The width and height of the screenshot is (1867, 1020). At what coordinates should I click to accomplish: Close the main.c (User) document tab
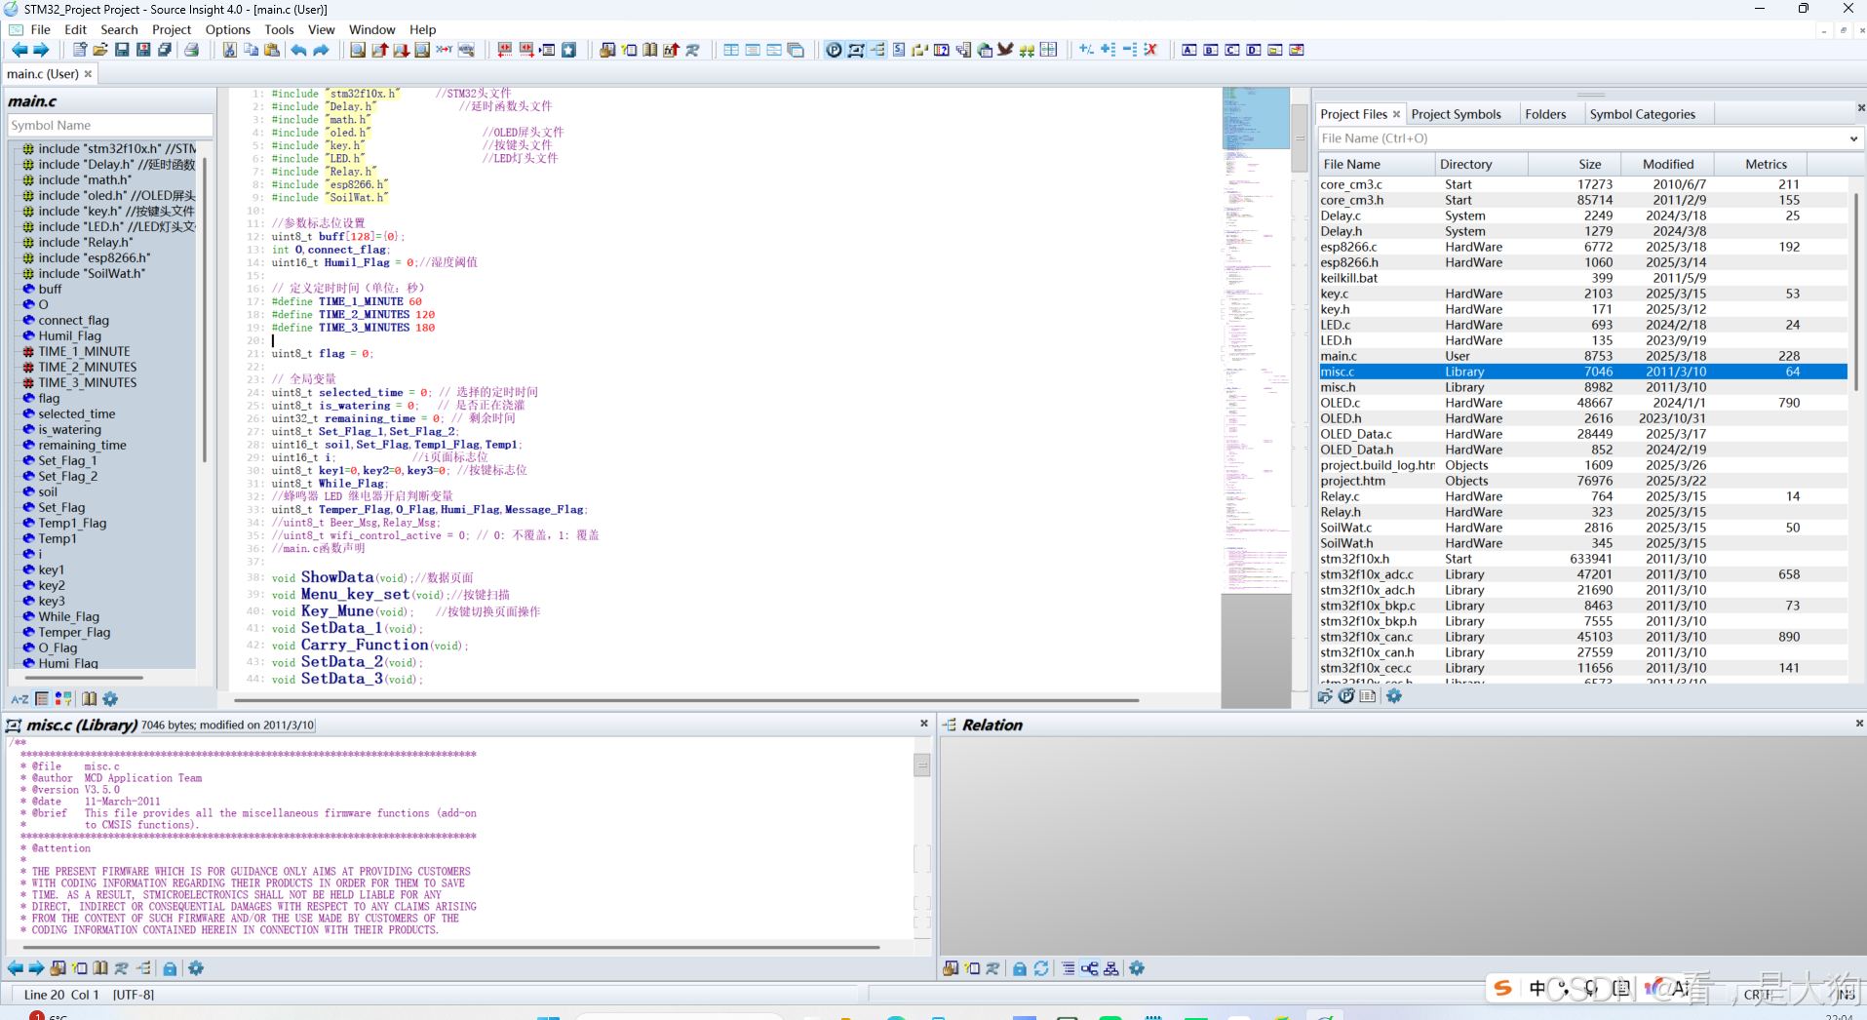click(x=88, y=74)
